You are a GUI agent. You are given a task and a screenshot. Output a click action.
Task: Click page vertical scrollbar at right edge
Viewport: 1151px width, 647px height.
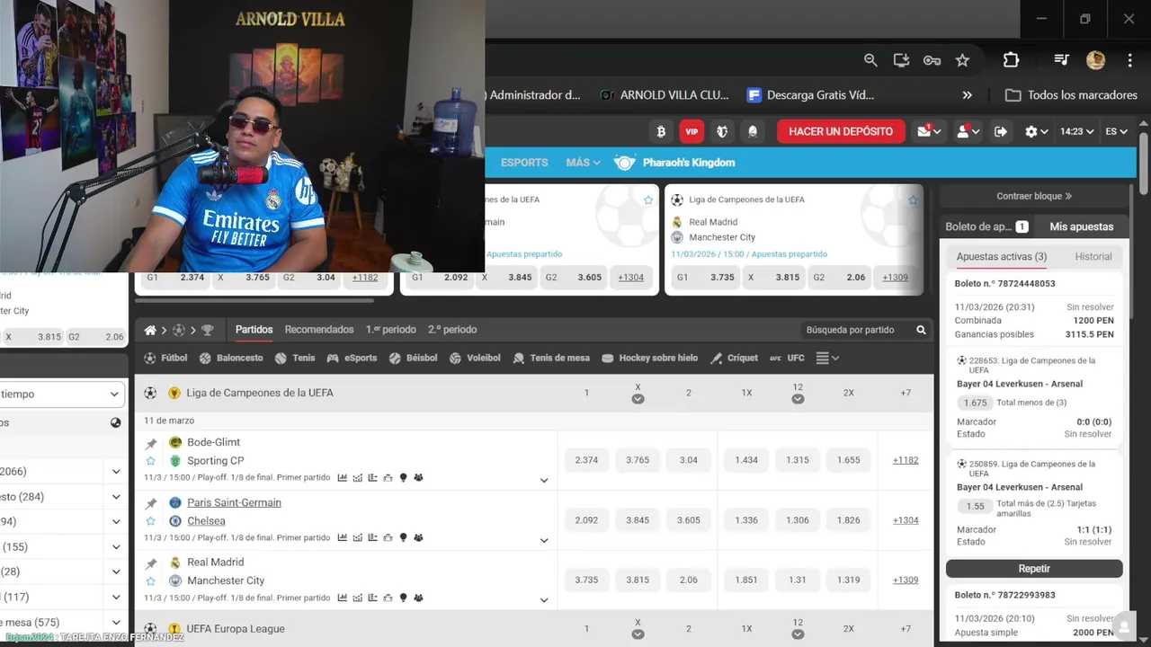pos(1144,162)
